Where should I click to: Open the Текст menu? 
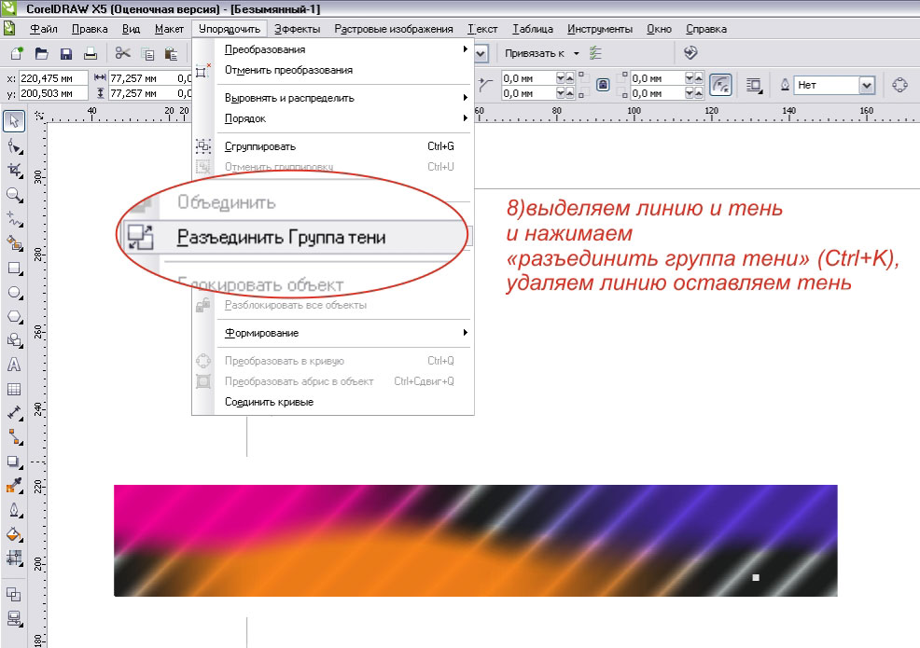pyautogui.click(x=482, y=29)
